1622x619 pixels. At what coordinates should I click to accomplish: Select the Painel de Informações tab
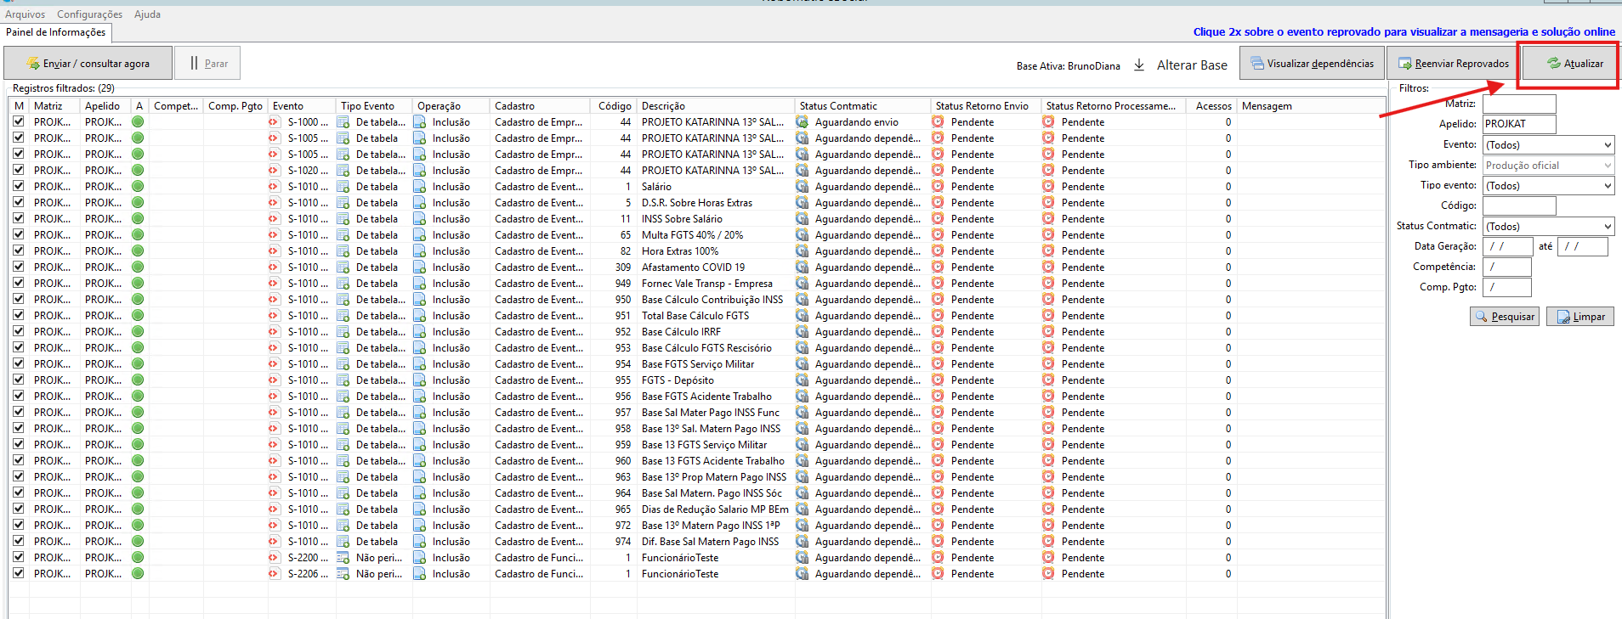tap(56, 32)
